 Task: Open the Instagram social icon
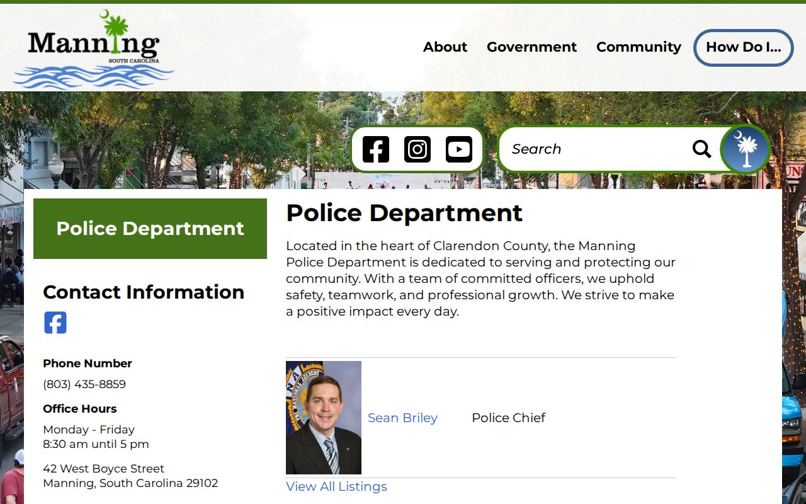point(417,149)
